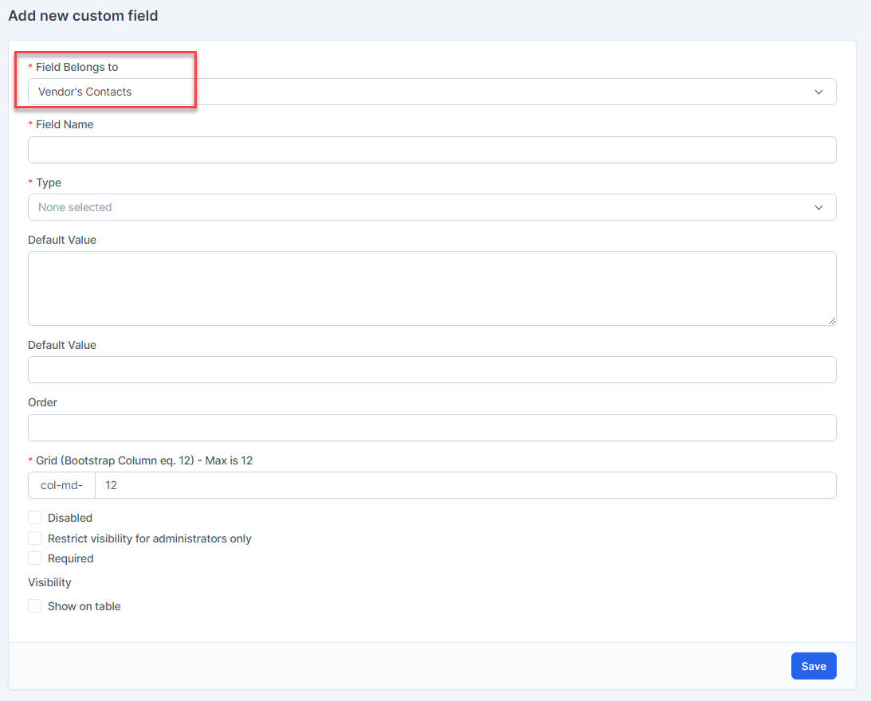Enable Restrict visibility for administrators only

[x=35, y=538]
